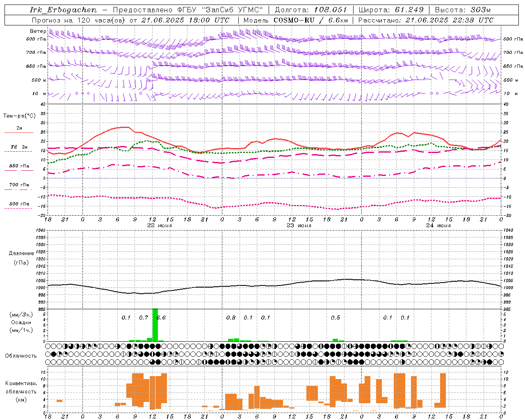Screen dimensions: 525x420
Task: Click the (мм/1ч.) precipitation unit label
Action: tap(21, 330)
